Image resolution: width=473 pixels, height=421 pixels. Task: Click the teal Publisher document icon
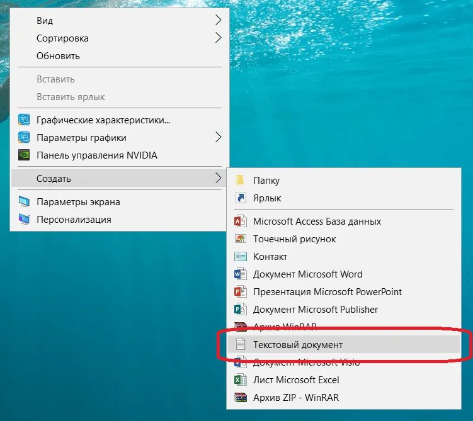pyautogui.click(x=241, y=309)
